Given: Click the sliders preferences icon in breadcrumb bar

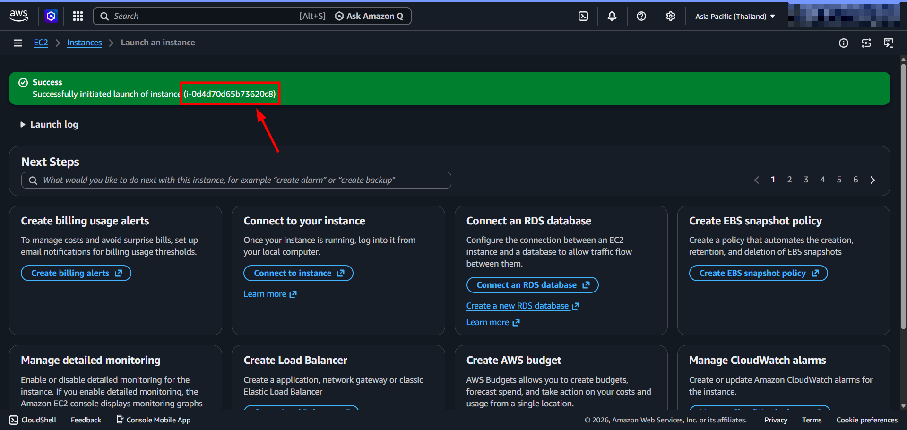Looking at the screenshot, I should coord(866,43).
